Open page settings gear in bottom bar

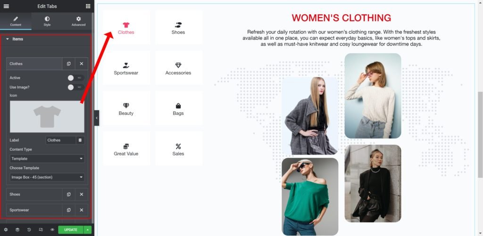6,230
